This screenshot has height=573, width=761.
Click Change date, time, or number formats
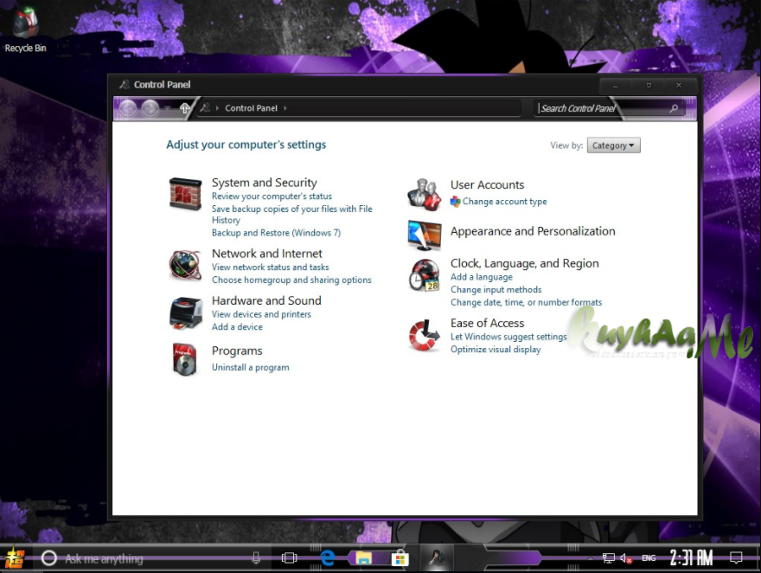coord(526,302)
